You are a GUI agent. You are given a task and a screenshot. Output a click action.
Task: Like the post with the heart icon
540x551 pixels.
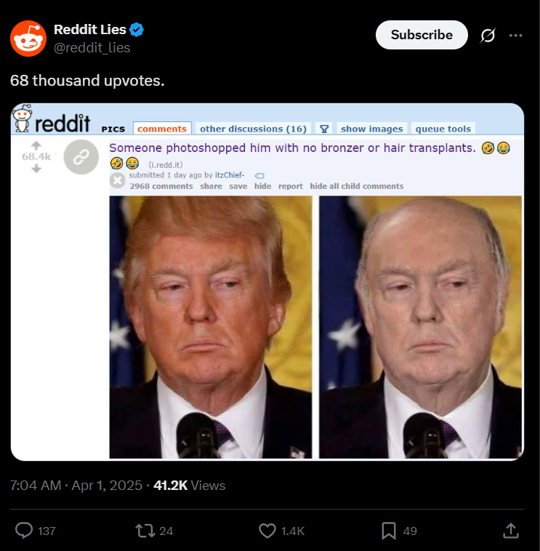(x=267, y=531)
